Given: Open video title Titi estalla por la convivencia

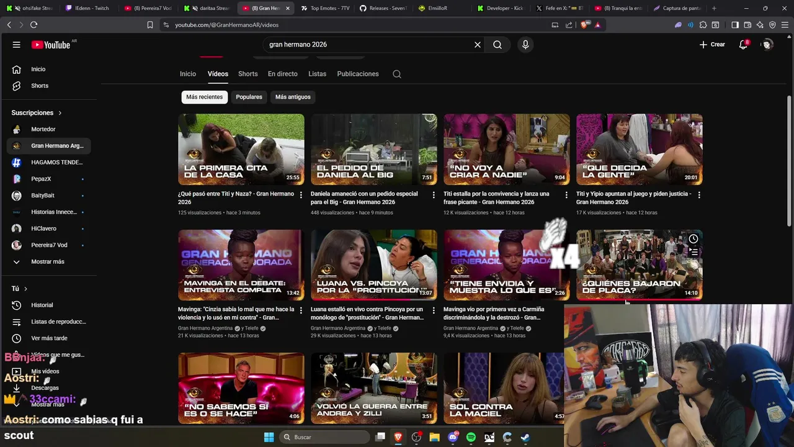Looking at the screenshot, I should pyautogui.click(x=496, y=198).
